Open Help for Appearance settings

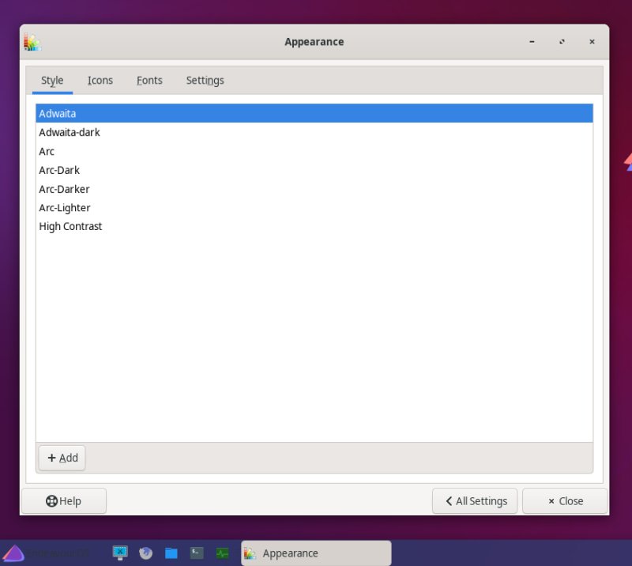click(64, 501)
